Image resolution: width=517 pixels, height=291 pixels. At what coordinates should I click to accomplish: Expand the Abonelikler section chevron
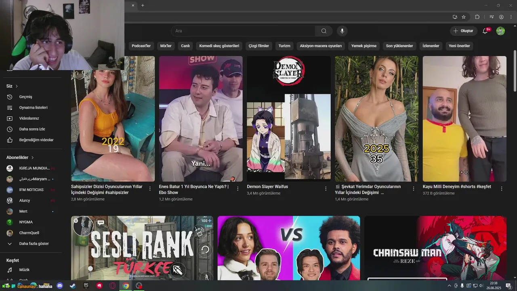(x=32, y=158)
